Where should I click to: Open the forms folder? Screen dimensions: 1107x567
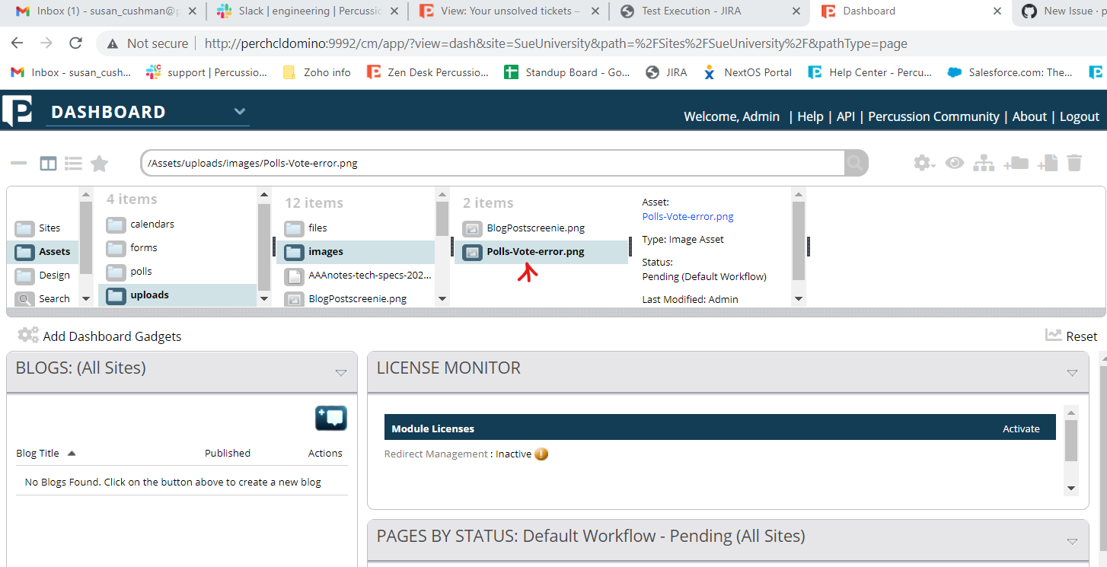click(x=177, y=248)
